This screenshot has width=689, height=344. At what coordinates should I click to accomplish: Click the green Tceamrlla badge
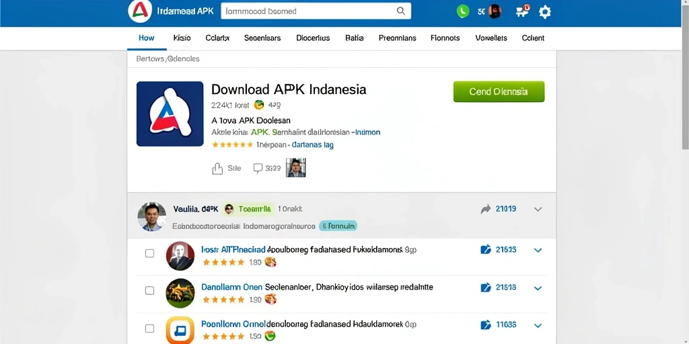[x=249, y=210]
